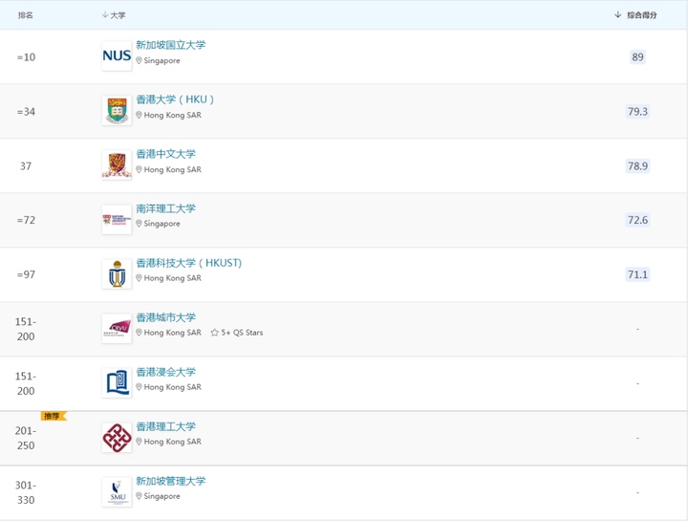688x521 pixels.
Task: Open 新加坡国立大学 link
Action: 171,45
